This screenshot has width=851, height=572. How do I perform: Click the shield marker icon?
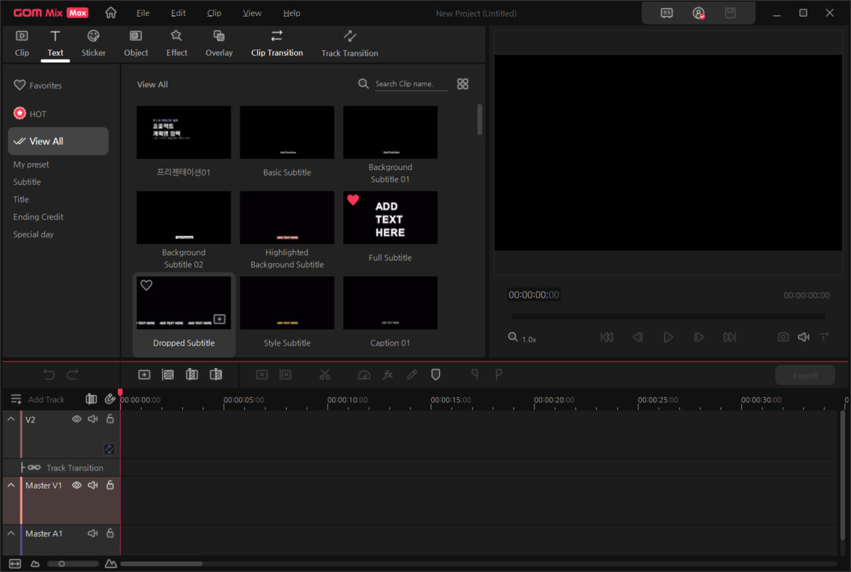[x=436, y=375]
